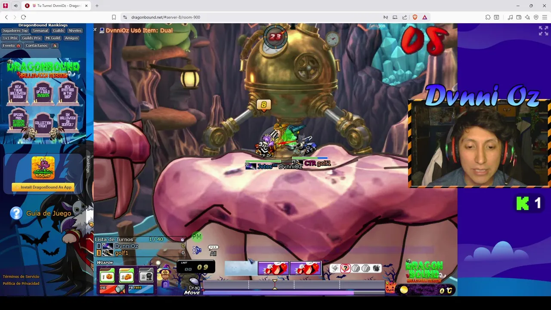This screenshot has height=310, width=551.
Task: Reload the page
Action: pos(23,17)
